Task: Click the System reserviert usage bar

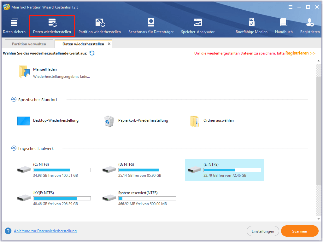Action: (x=147, y=199)
